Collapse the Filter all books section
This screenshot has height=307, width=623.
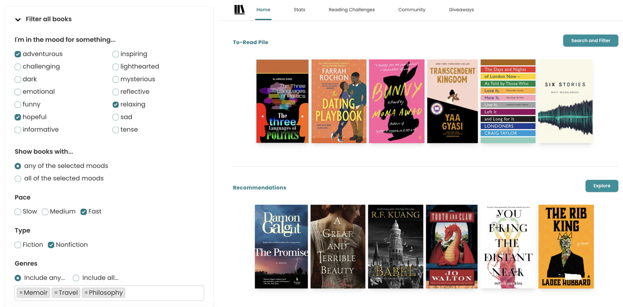click(x=18, y=20)
